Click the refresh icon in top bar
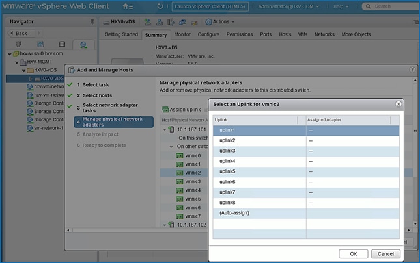 (160, 6)
